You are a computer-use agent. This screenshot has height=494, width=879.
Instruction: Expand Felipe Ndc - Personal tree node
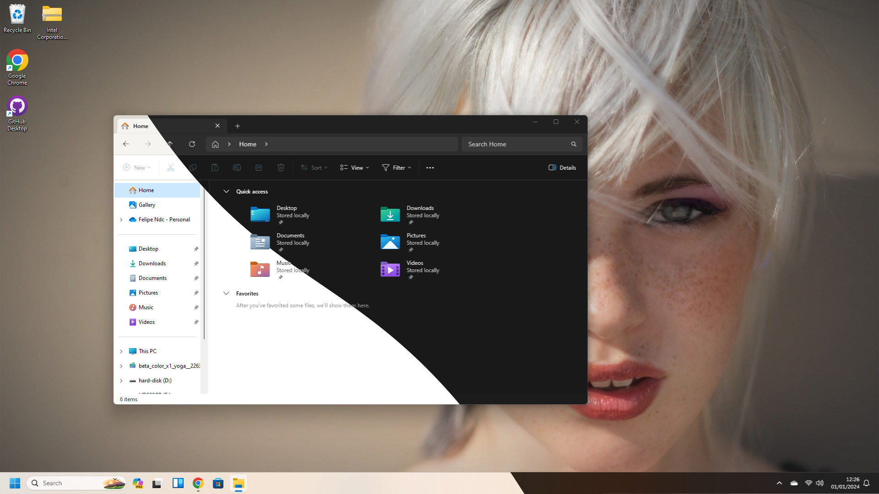tap(121, 220)
